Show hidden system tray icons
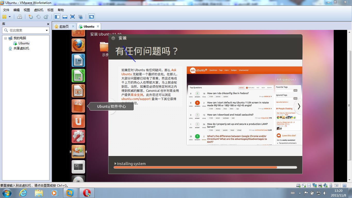Image resolution: width=352 pixels, height=198 pixels. tap(299, 193)
